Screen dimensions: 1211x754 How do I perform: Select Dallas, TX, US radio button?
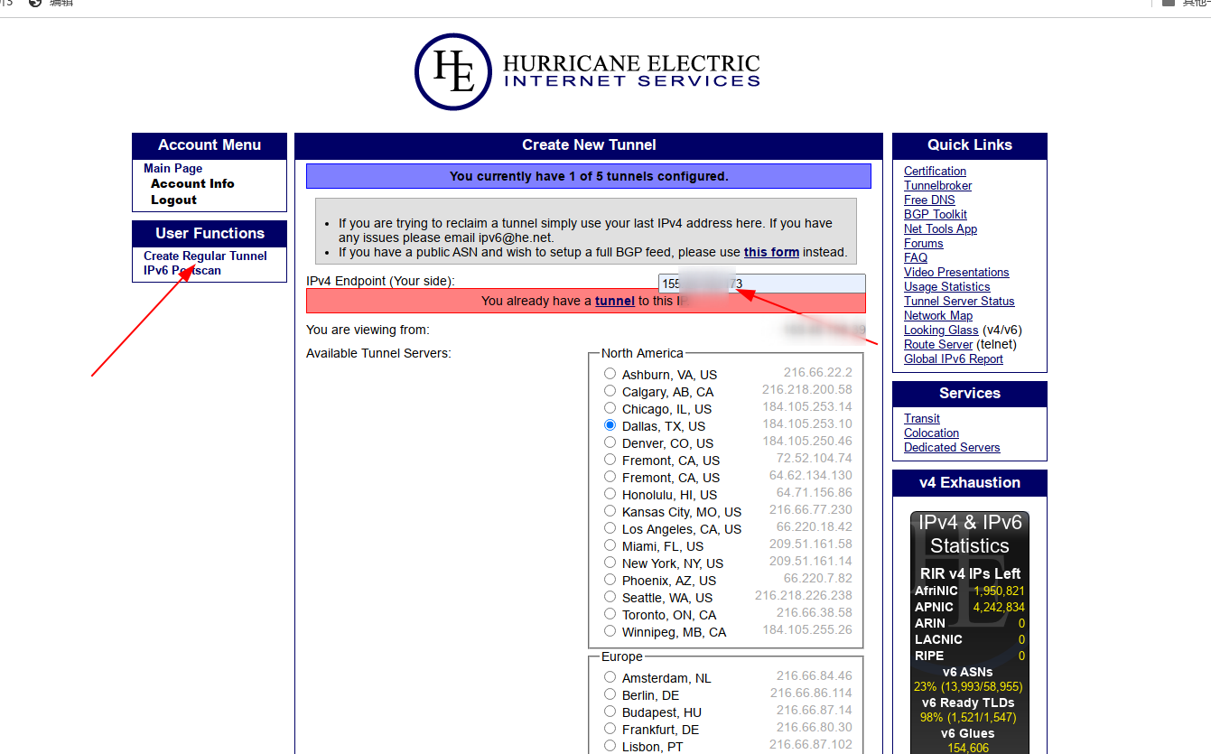point(610,425)
